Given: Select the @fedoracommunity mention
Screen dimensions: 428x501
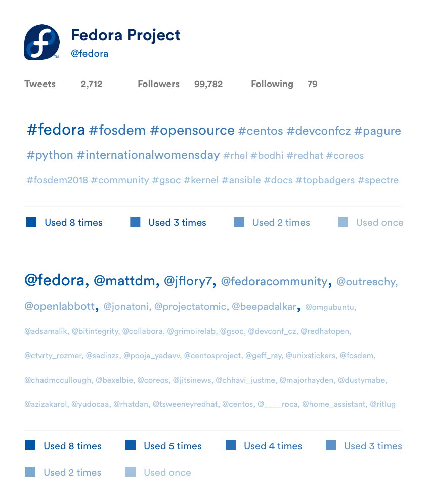Looking at the screenshot, I should (x=276, y=281).
